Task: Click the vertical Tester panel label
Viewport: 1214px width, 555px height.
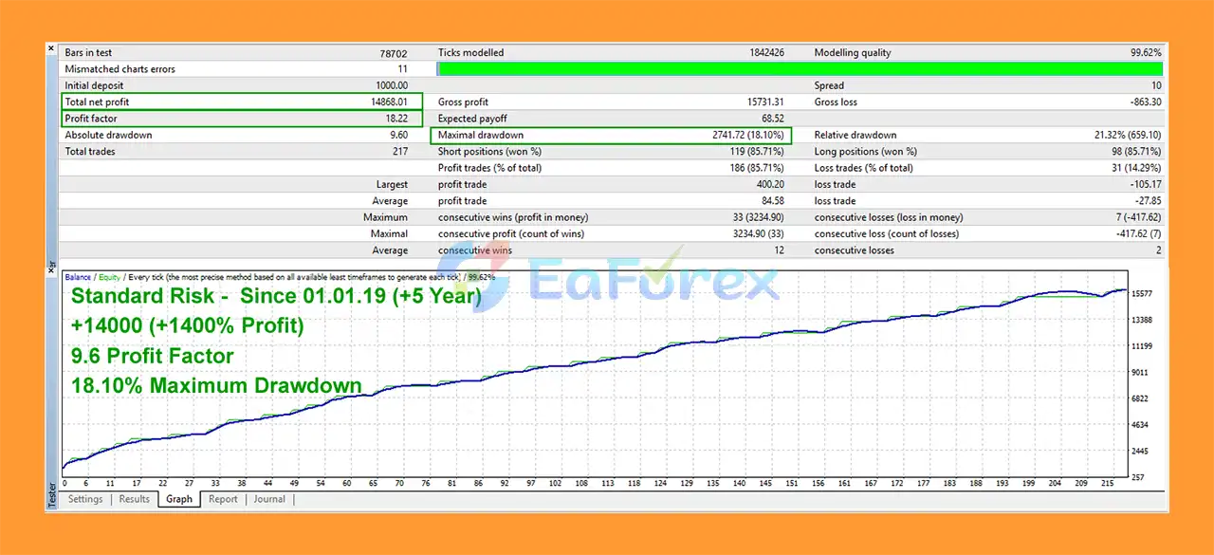Action: (50, 494)
